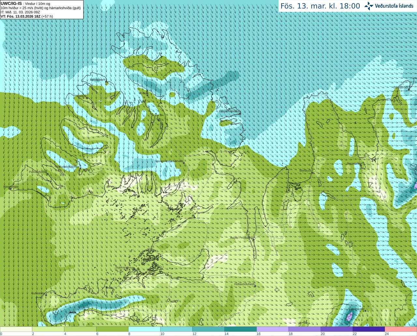The width and height of the screenshot is (417, 336).
Task: Click the 16–18 m/s lavender legend swatch
Action: [x=273, y=329]
